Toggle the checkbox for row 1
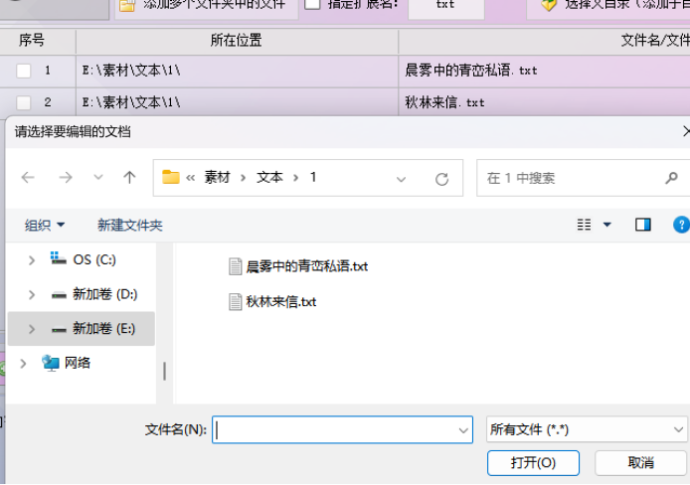 tap(24, 71)
